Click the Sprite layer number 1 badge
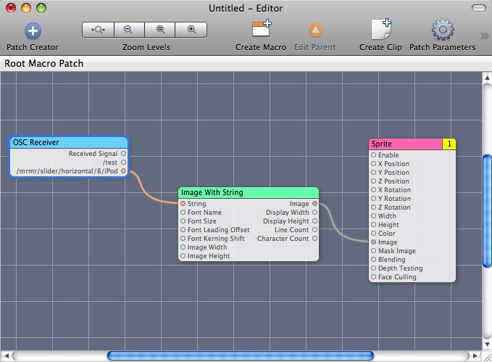This screenshot has height=362, width=492. (449, 144)
